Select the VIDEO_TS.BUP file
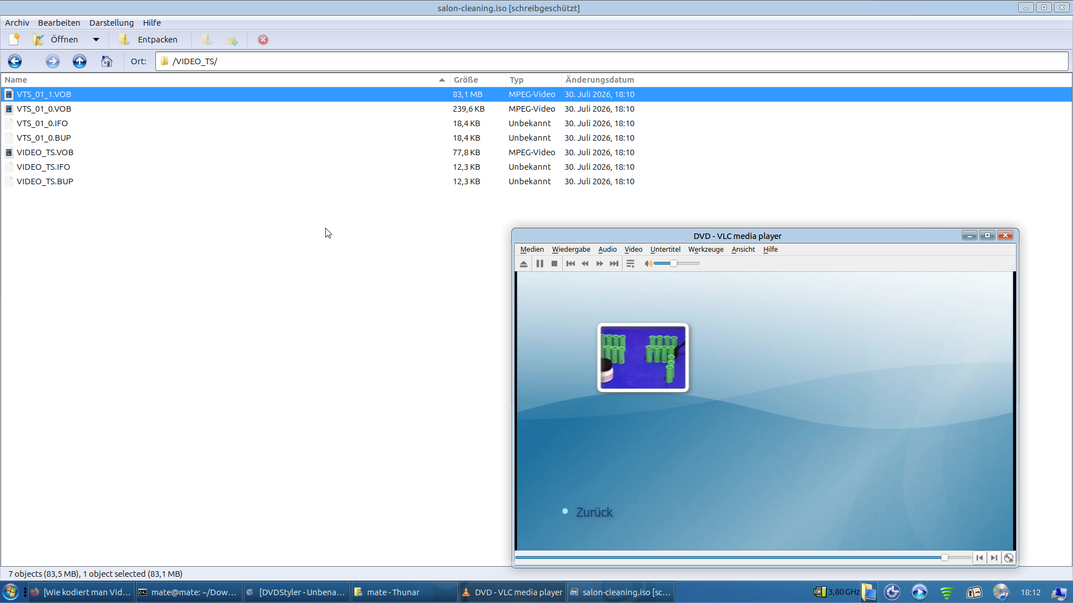 (45, 181)
